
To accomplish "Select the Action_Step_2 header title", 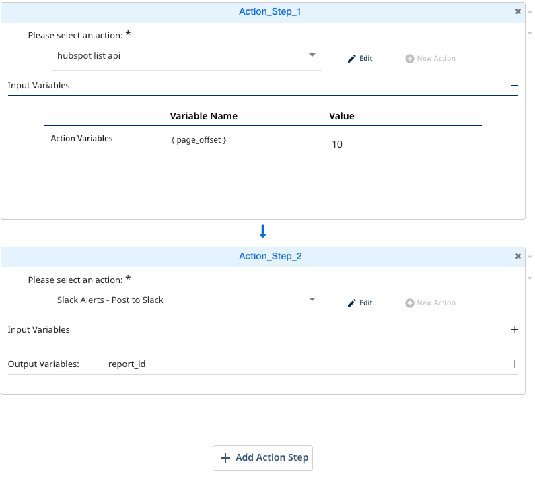I will [269, 256].
